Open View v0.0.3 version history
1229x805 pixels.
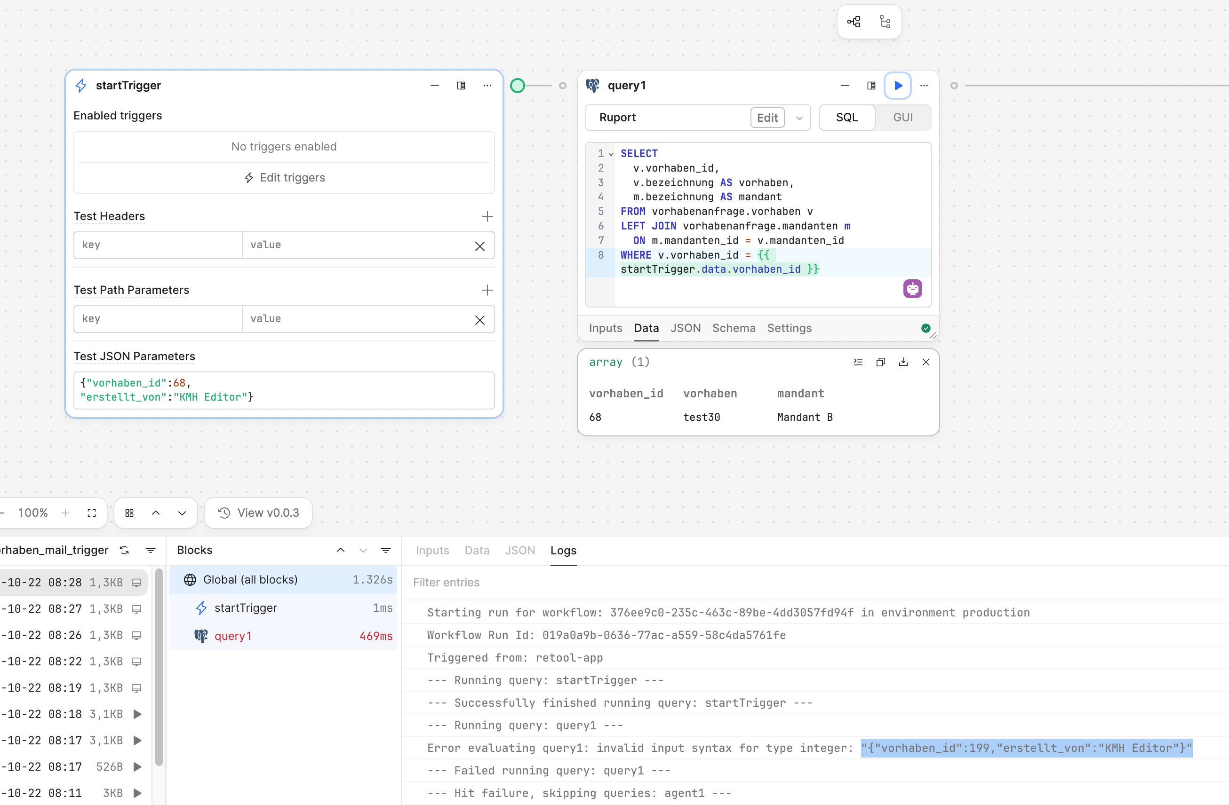pyautogui.click(x=258, y=513)
